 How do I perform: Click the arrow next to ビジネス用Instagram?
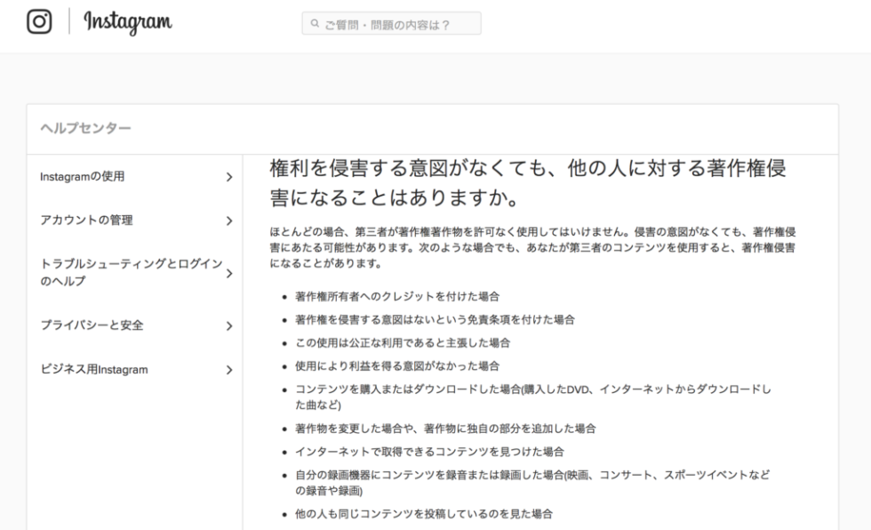point(229,370)
